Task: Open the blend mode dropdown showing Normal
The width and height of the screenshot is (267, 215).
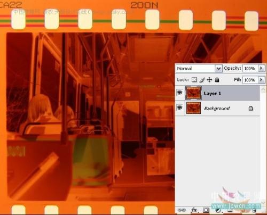Action: click(x=199, y=69)
